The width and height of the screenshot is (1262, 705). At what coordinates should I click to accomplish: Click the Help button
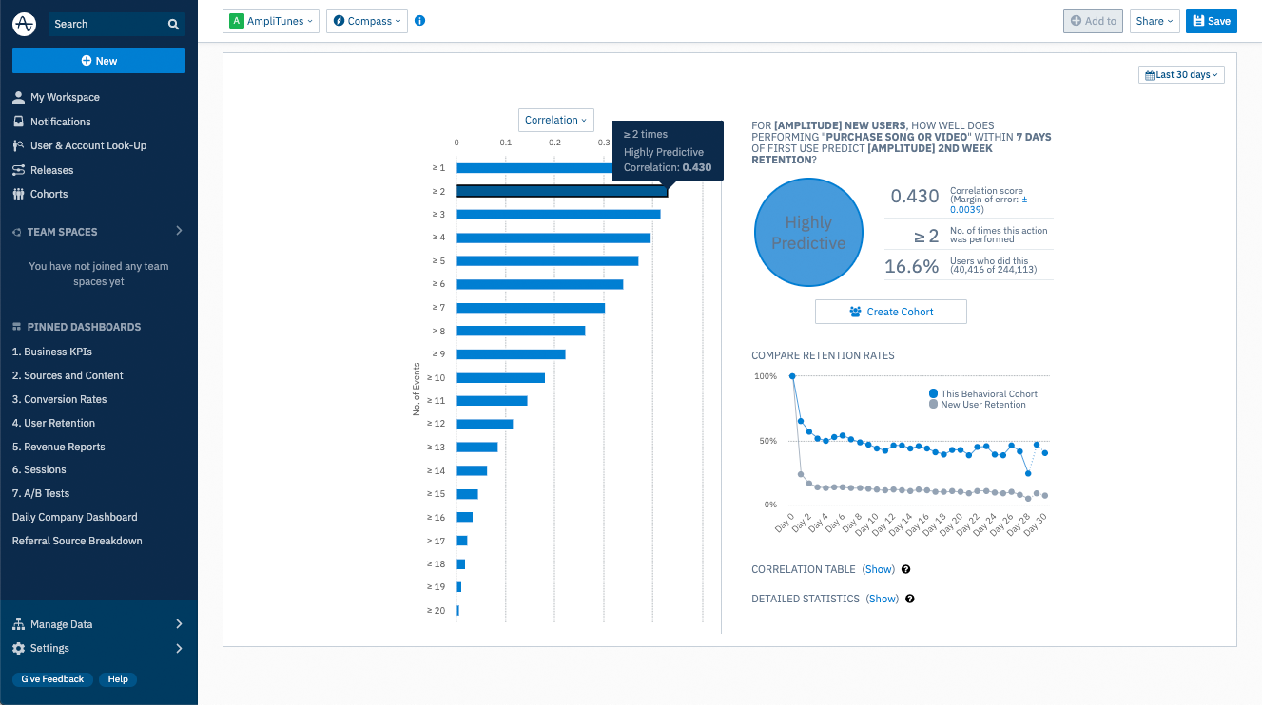pyautogui.click(x=118, y=679)
